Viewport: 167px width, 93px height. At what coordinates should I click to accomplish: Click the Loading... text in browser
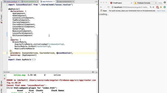click(104, 14)
